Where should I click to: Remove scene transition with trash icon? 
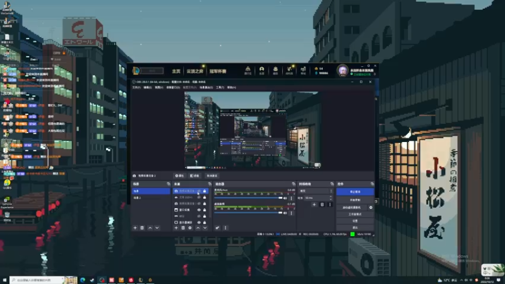point(322,204)
